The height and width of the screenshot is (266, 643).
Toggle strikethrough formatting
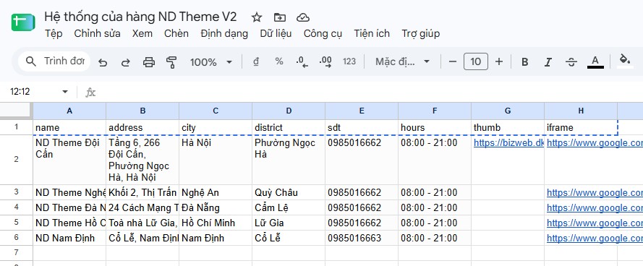click(571, 62)
